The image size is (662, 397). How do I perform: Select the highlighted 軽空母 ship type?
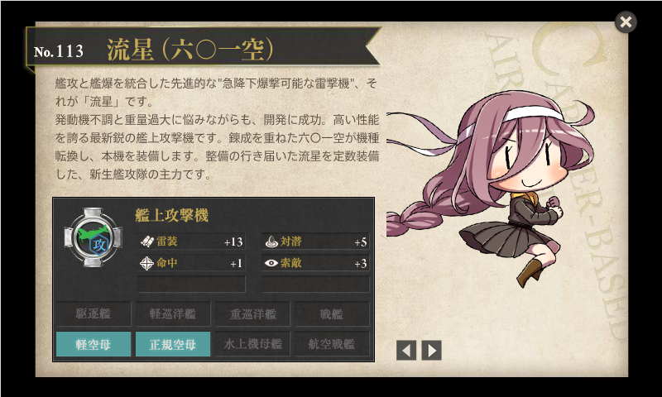pyautogui.click(x=94, y=344)
